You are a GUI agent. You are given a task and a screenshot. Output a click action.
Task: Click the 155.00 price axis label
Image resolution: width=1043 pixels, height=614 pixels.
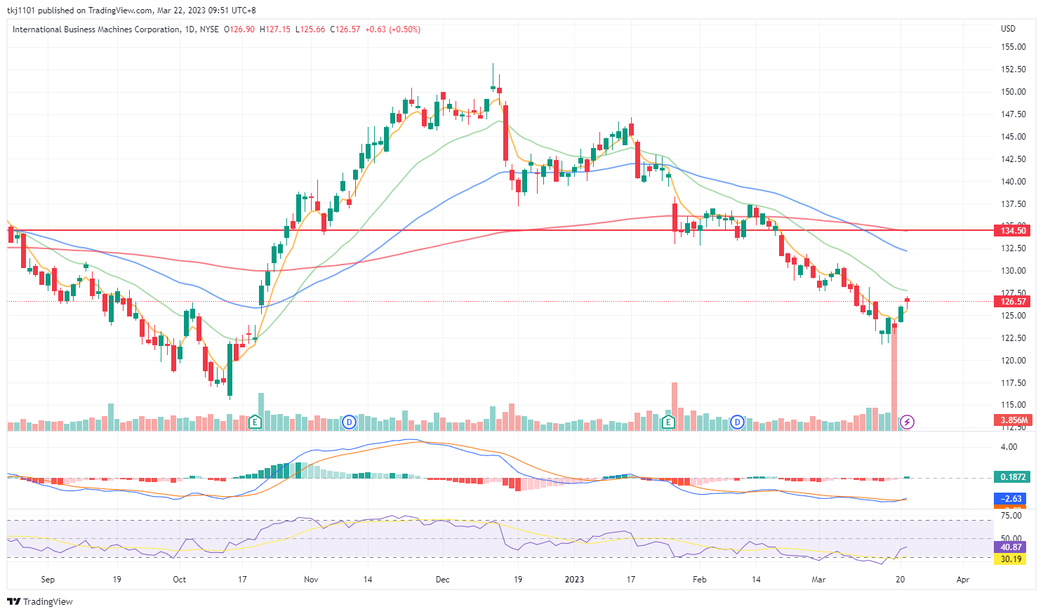pyautogui.click(x=1013, y=47)
